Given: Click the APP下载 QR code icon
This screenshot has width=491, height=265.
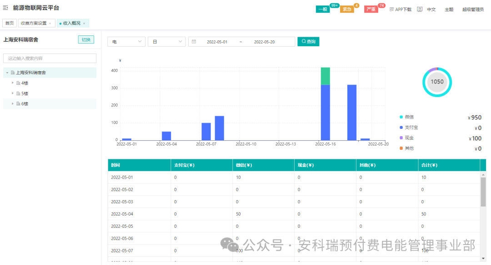Looking at the screenshot, I should (x=391, y=10).
